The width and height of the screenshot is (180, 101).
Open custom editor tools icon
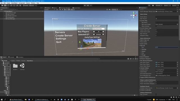pos(20,5)
